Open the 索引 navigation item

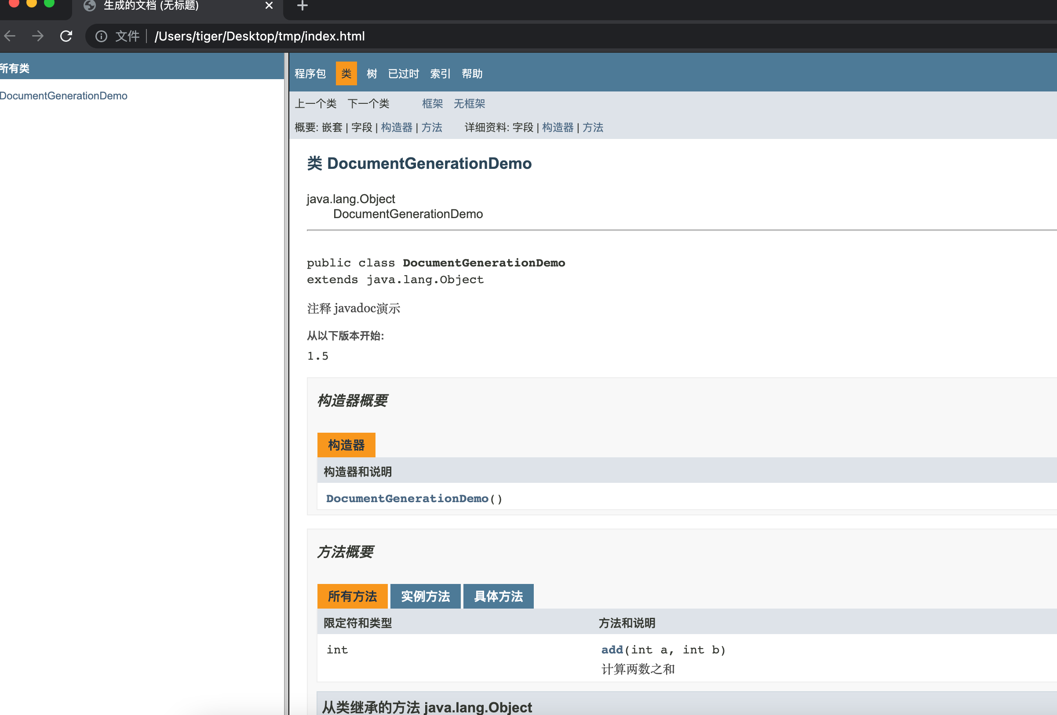coord(440,74)
